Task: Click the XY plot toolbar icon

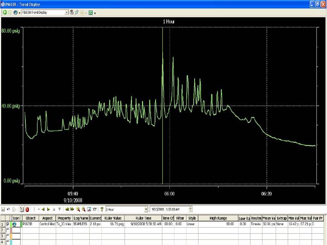Action: pos(94,210)
